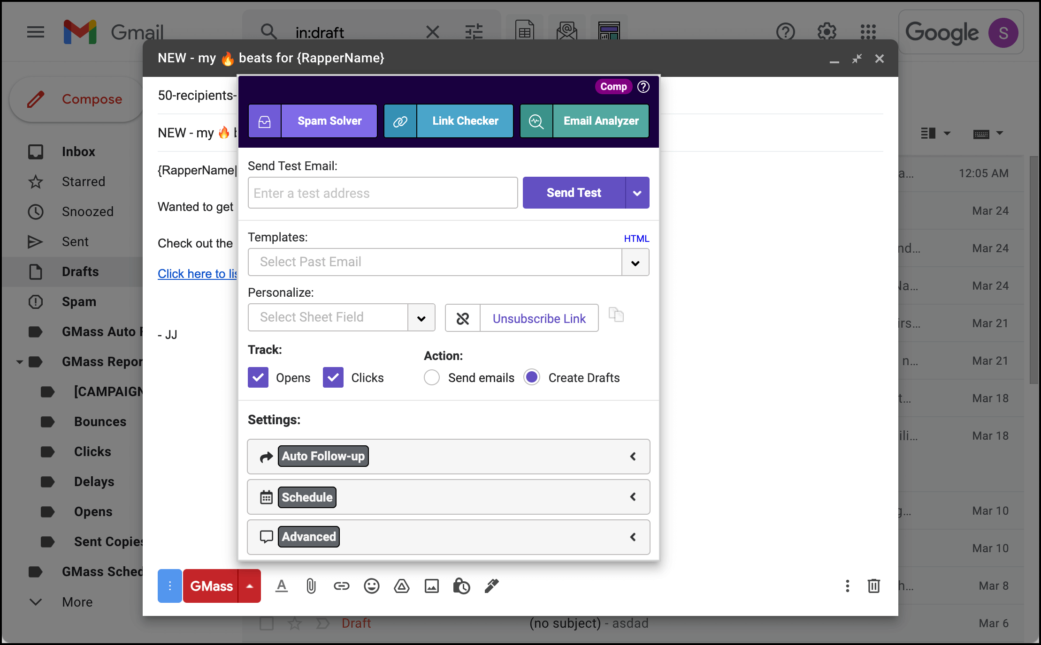Insert photo icon in compose toolbar
The width and height of the screenshot is (1041, 645).
click(432, 586)
